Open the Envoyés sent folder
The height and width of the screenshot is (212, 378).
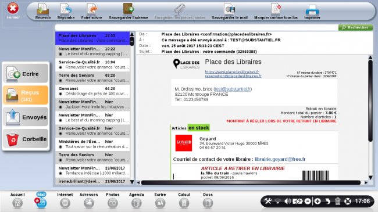point(26,117)
